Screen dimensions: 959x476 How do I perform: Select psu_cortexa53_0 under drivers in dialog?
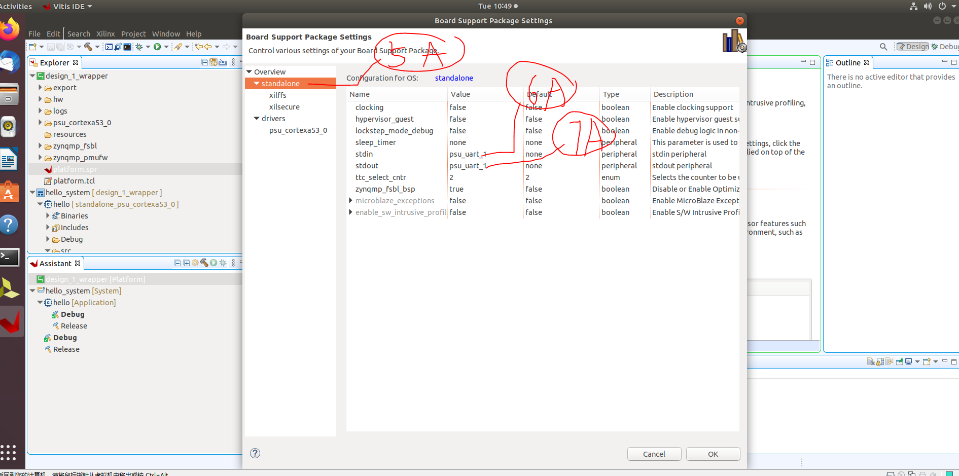pyautogui.click(x=298, y=130)
